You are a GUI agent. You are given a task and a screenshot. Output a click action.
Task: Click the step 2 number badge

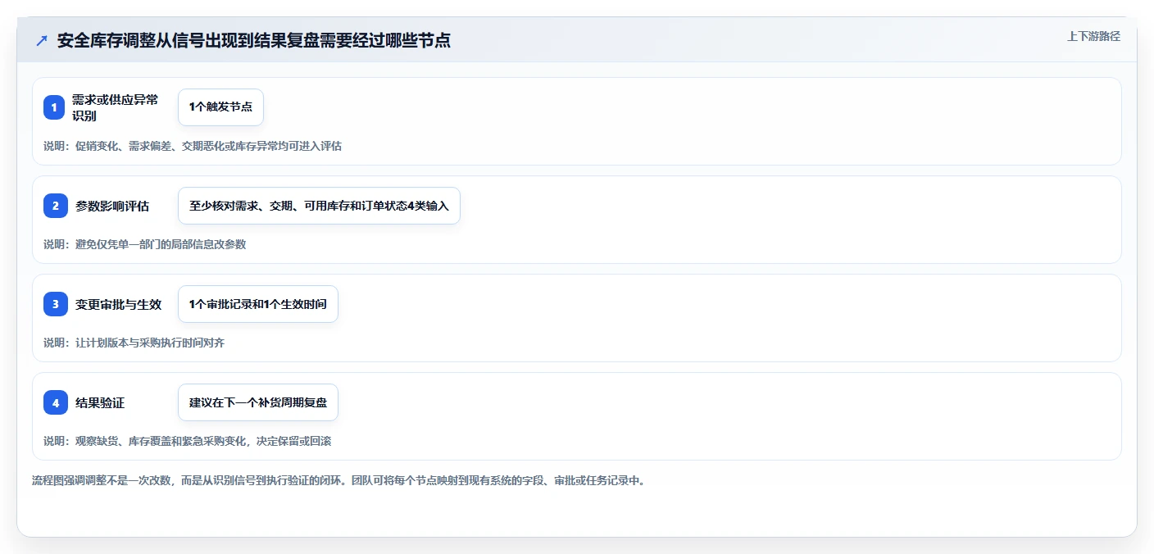click(x=55, y=206)
